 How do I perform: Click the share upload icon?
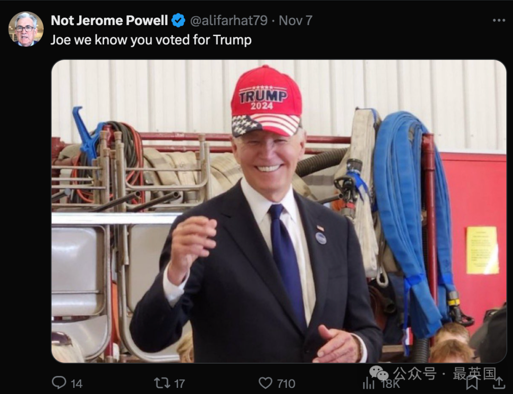click(499, 383)
